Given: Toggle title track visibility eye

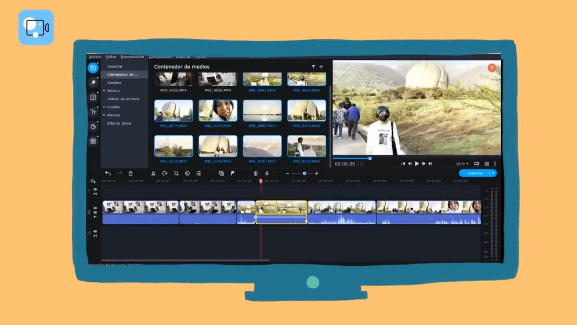Looking at the screenshot, I should (x=95, y=190).
